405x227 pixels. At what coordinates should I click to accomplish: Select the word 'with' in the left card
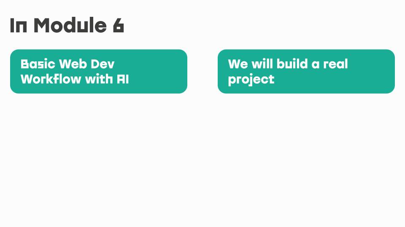point(99,79)
